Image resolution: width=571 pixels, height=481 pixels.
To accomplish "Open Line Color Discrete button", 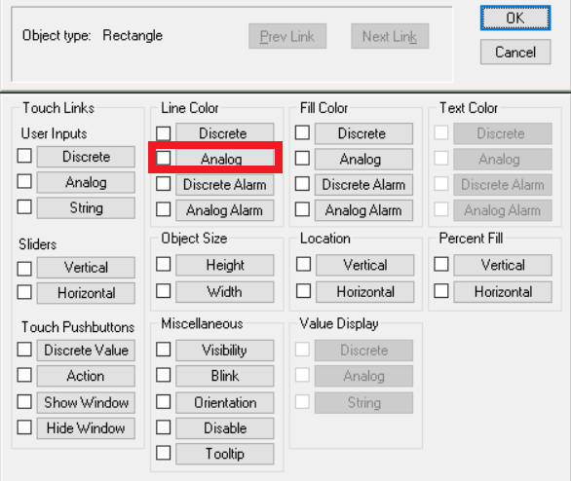I will pos(225,133).
